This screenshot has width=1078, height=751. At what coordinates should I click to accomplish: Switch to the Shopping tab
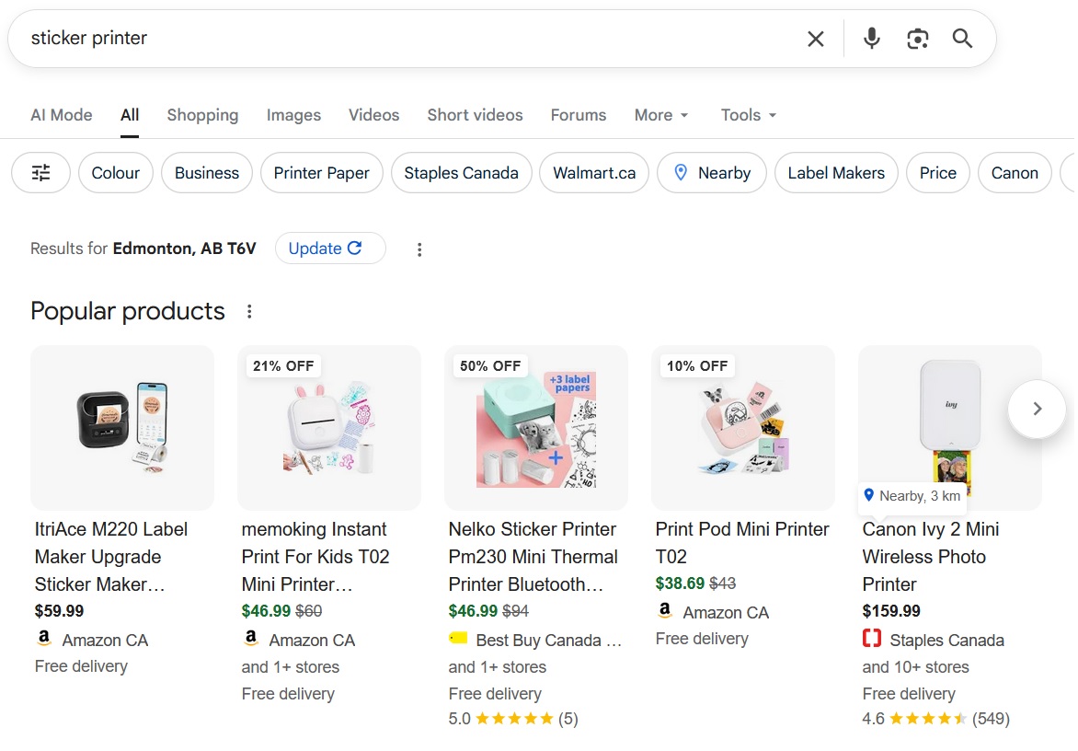[202, 115]
